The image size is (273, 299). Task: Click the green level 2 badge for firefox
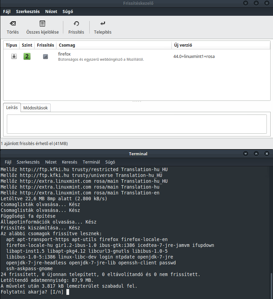[x=27, y=56]
